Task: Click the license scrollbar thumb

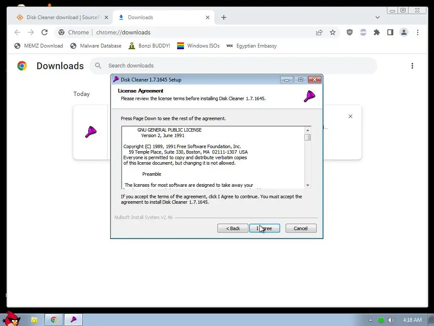Action: 308,137
